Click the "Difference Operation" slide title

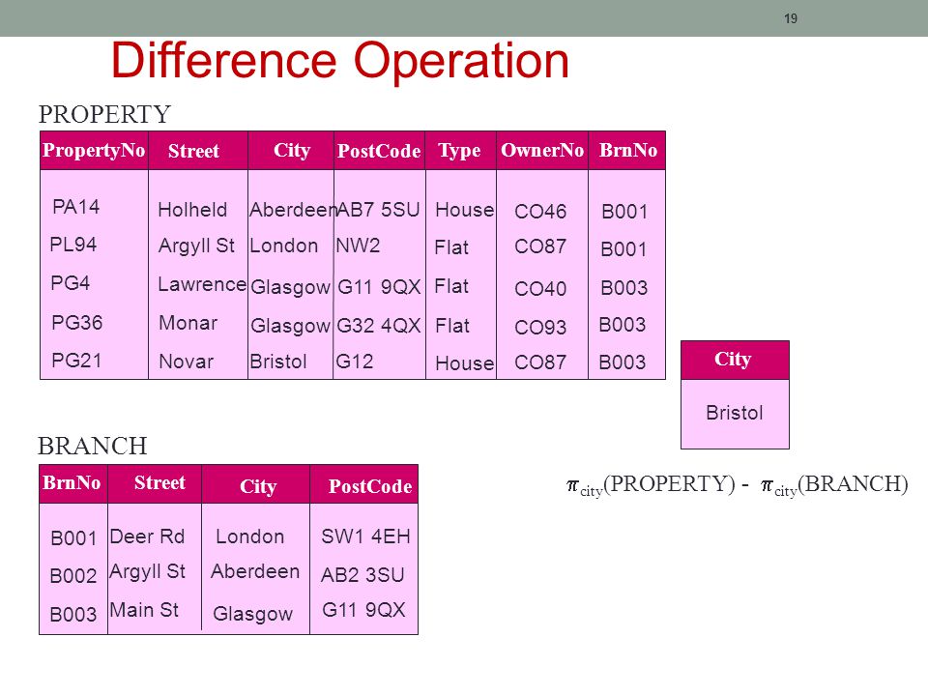point(339,60)
